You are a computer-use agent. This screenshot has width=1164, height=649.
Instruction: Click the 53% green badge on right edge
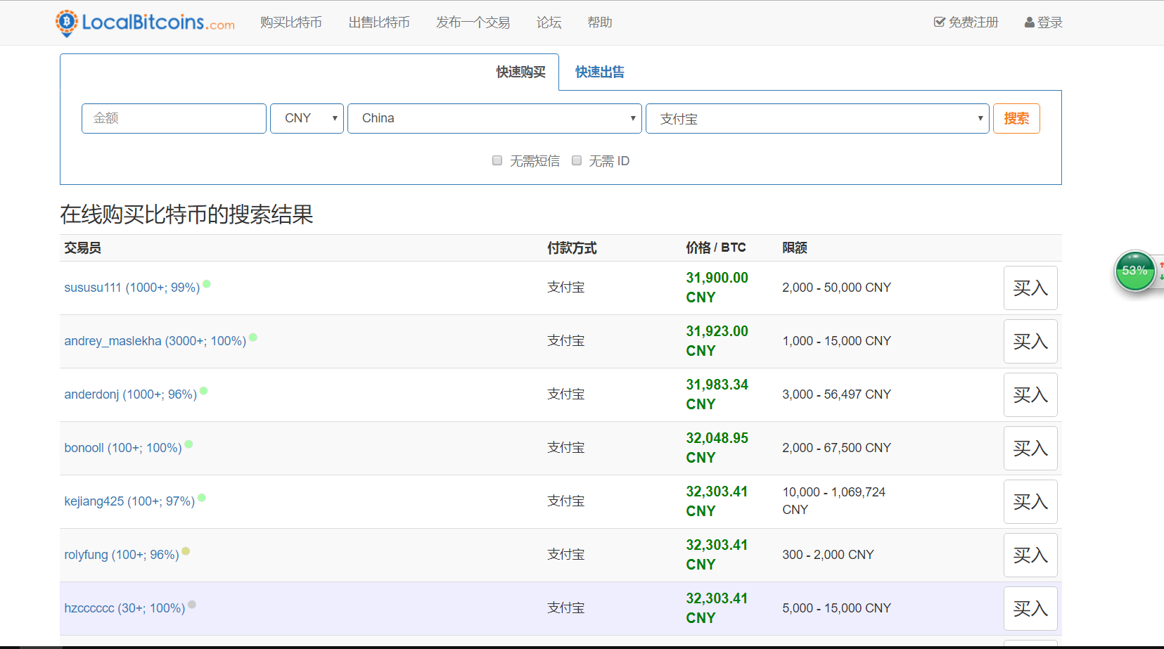pos(1134,271)
